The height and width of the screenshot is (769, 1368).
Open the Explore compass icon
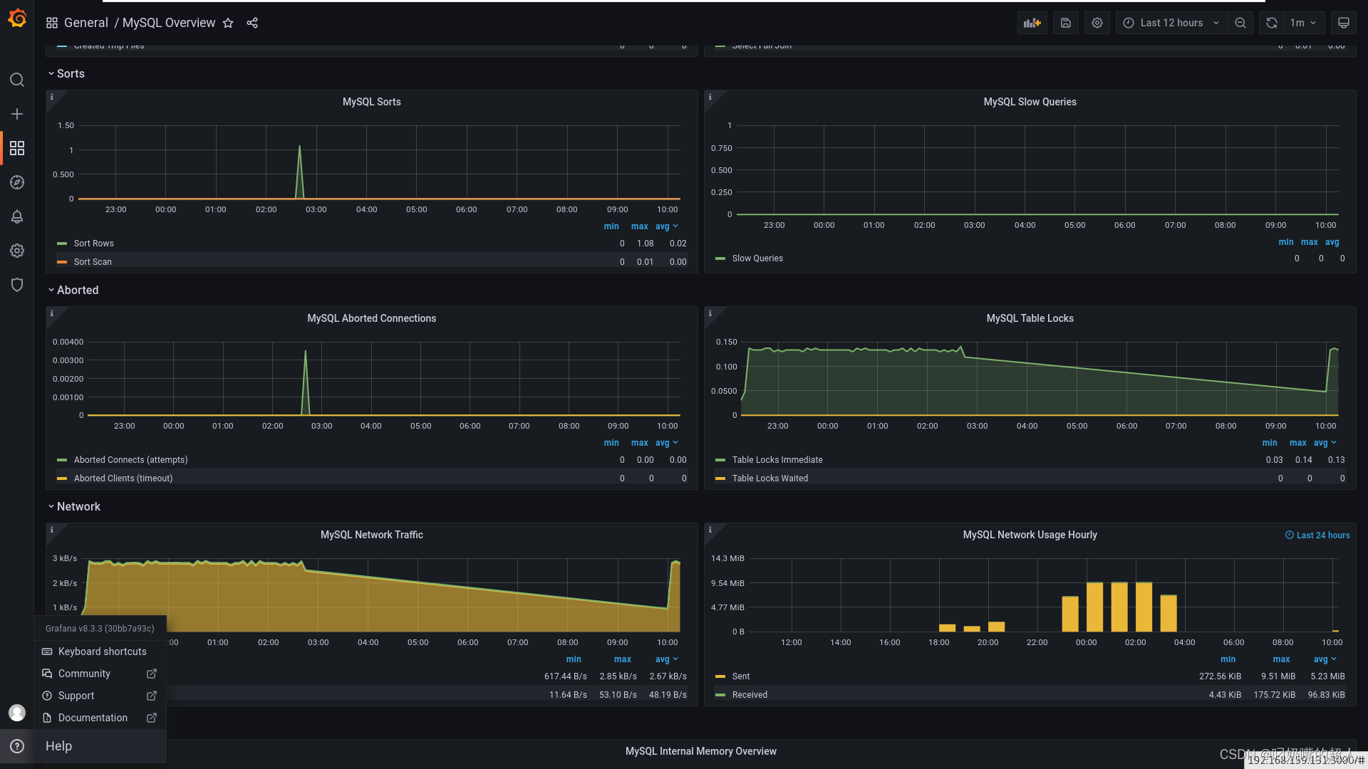coord(17,182)
